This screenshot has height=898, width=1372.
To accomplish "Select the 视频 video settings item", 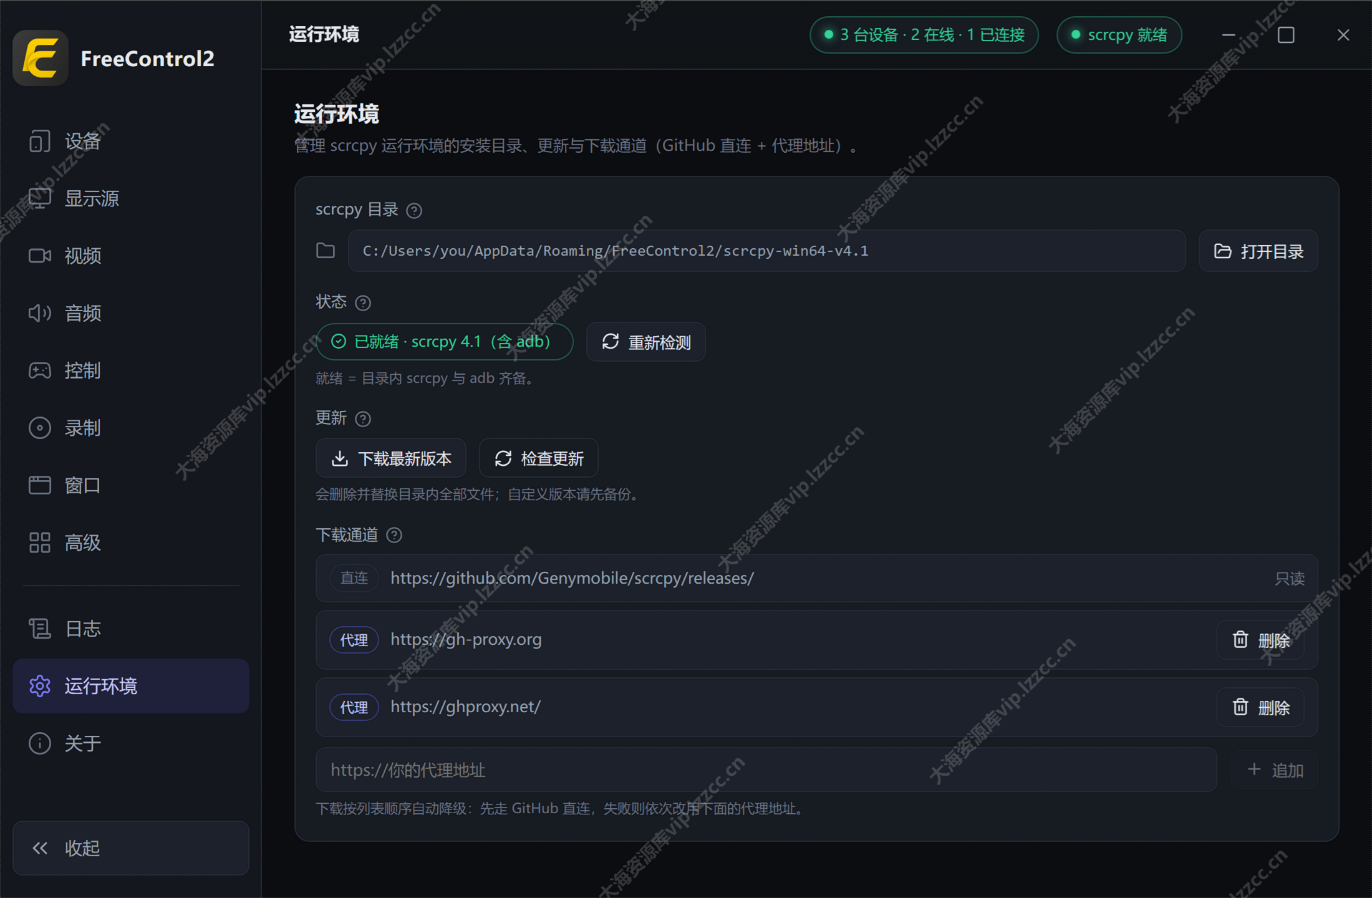I will 130,256.
